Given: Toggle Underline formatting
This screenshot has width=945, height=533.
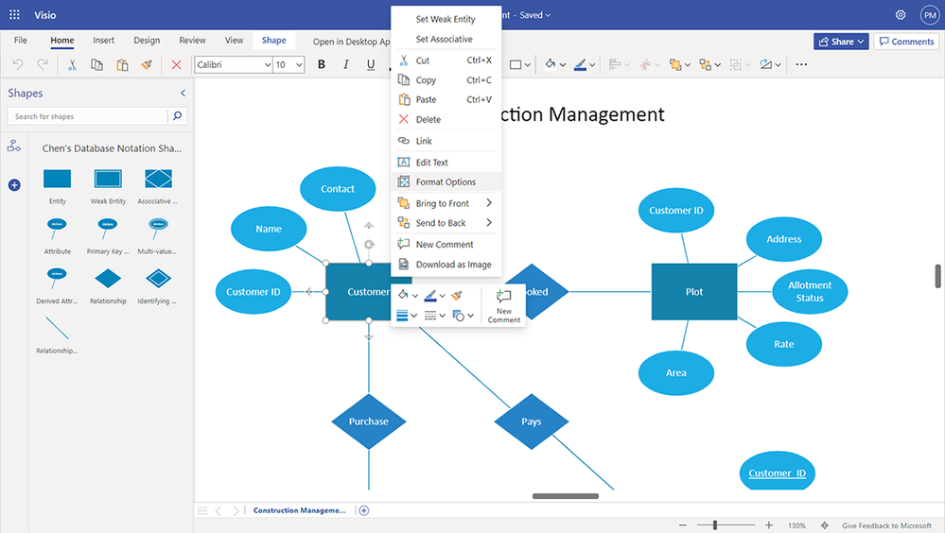Looking at the screenshot, I should [x=371, y=64].
